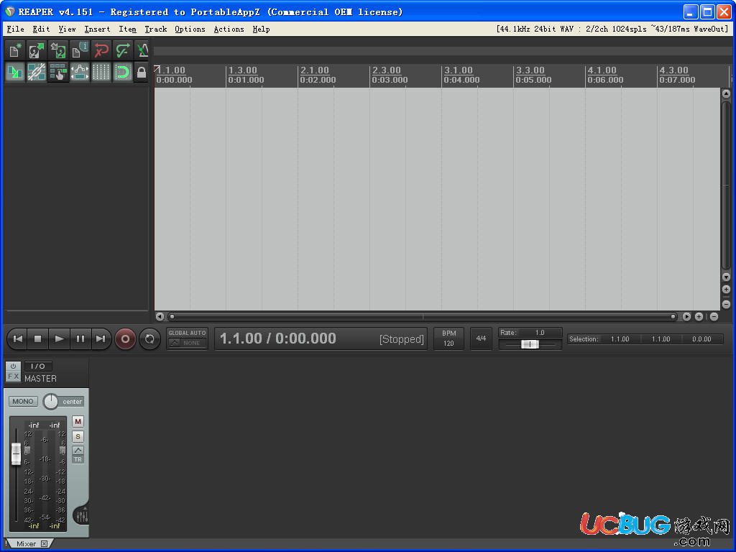Click horizontal scrollbar left arrow
736x552 pixels.
(x=160, y=317)
